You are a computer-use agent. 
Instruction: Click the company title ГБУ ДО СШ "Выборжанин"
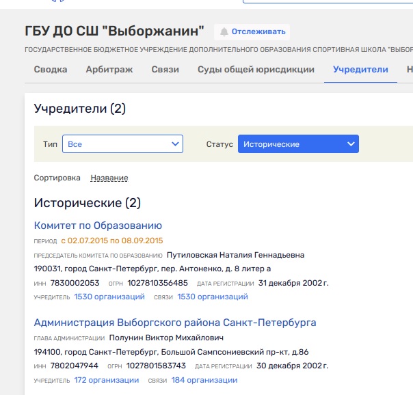[x=114, y=31]
